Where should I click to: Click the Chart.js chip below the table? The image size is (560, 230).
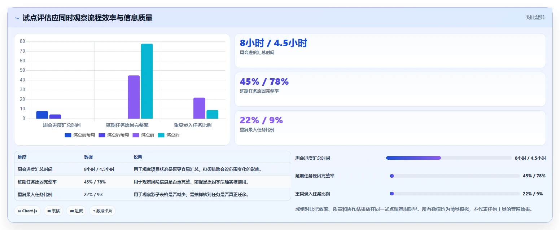point(27,211)
